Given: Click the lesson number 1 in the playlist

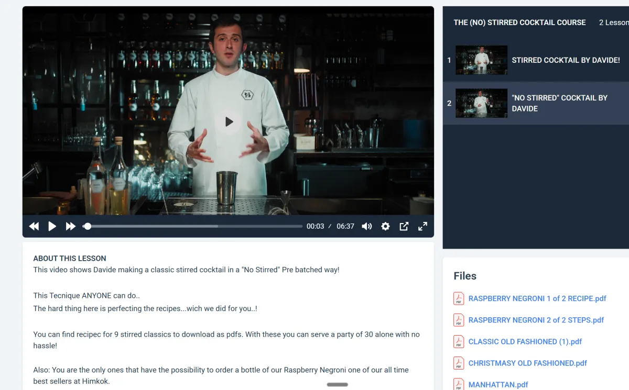Looking at the screenshot, I should [449, 60].
